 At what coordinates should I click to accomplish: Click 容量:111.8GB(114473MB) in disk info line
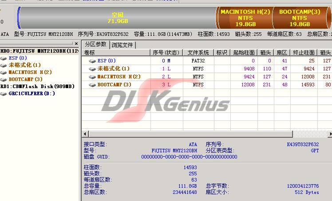pos(163,34)
